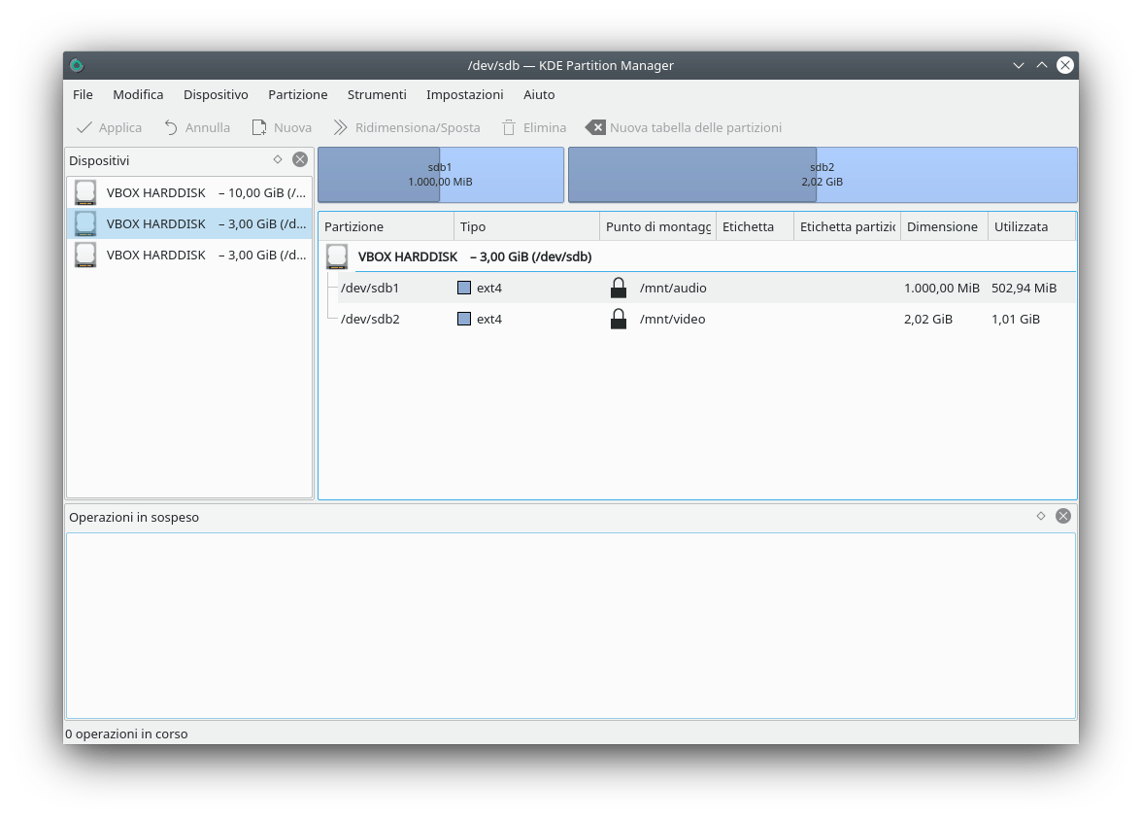Close the Dispositivi panel

[x=300, y=159]
